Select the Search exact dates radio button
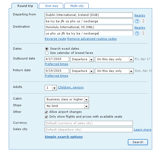The width and height of the screenshot is (158, 154). pyautogui.click(x=47, y=49)
